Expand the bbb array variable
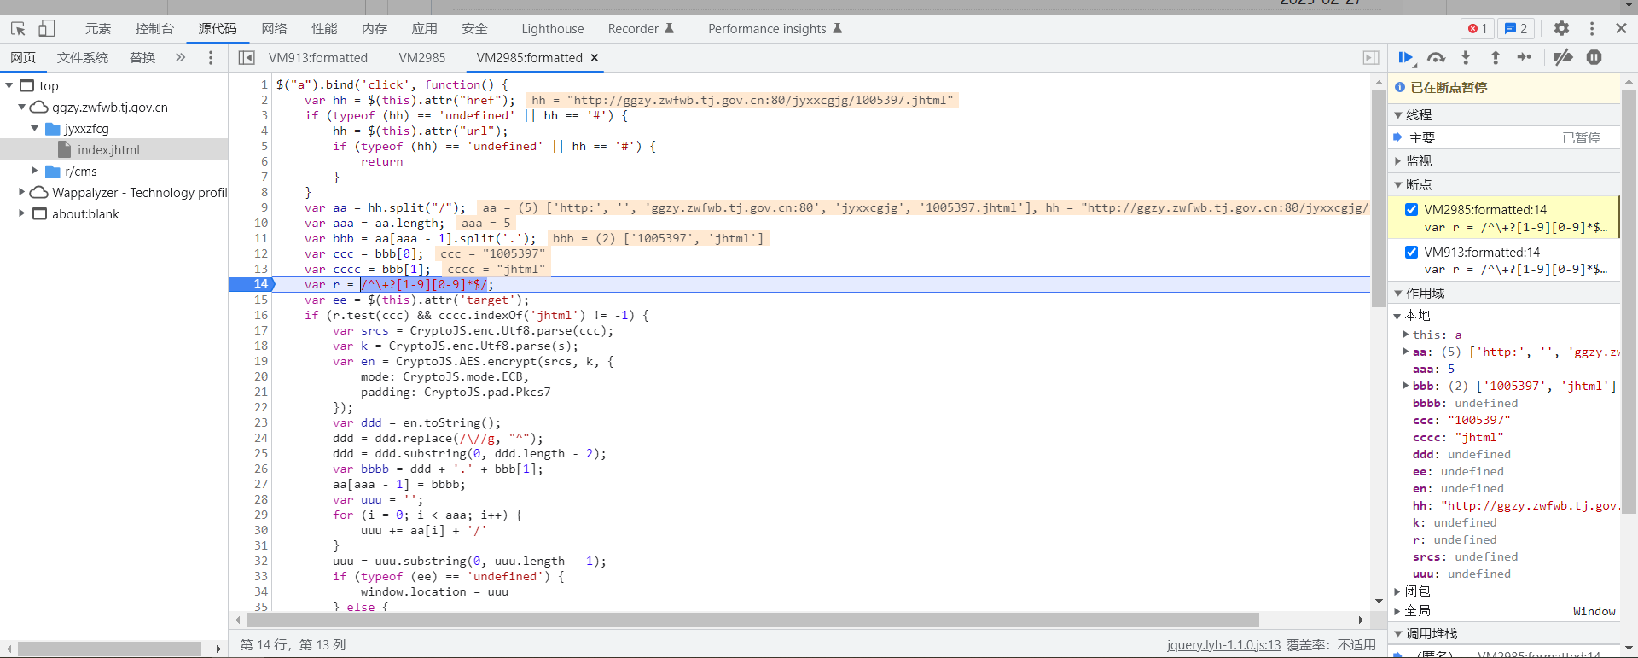The height and width of the screenshot is (658, 1638). point(1405,386)
